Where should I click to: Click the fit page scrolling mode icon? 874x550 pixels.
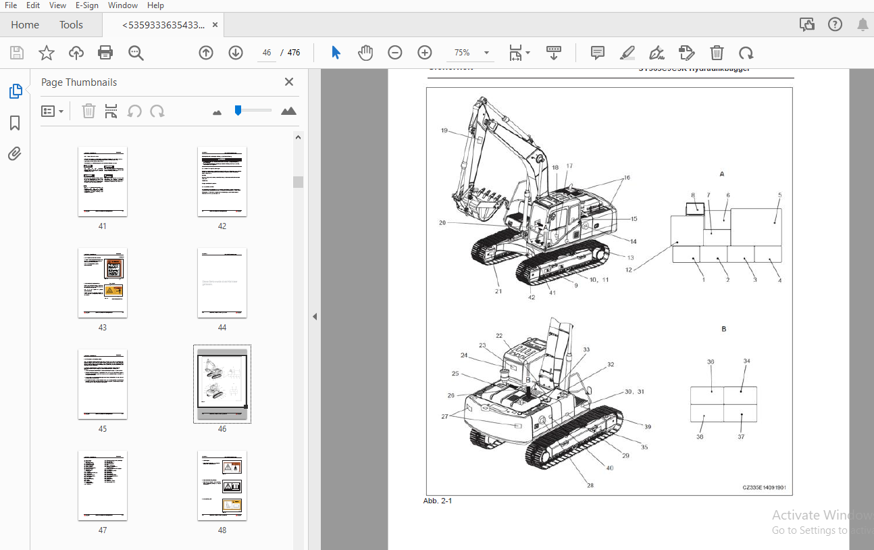[516, 53]
